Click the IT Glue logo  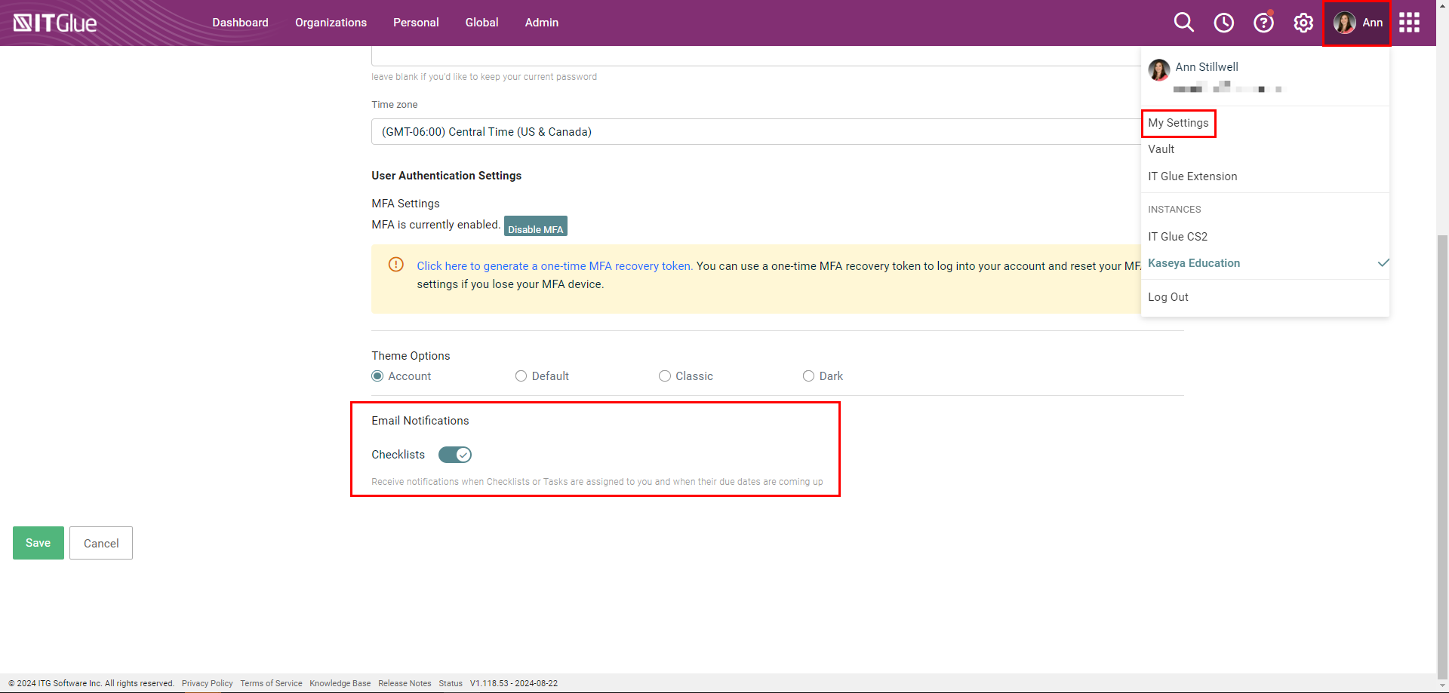(x=55, y=23)
